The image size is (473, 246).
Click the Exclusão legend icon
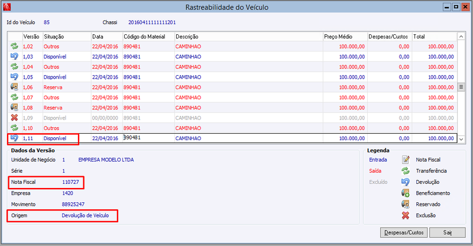pos(406,215)
